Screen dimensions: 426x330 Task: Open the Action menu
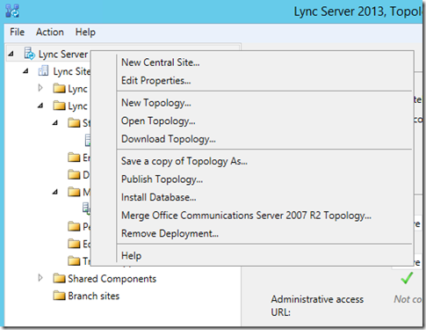[50, 32]
